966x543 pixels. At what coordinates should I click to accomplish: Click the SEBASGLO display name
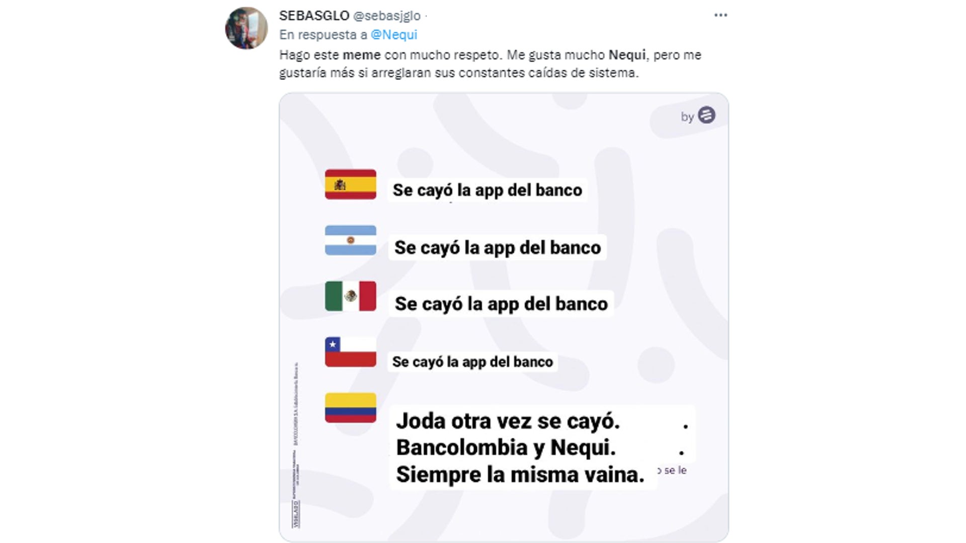[x=314, y=16]
